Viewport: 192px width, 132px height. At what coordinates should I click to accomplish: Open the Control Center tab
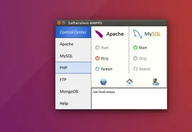[x=73, y=32]
